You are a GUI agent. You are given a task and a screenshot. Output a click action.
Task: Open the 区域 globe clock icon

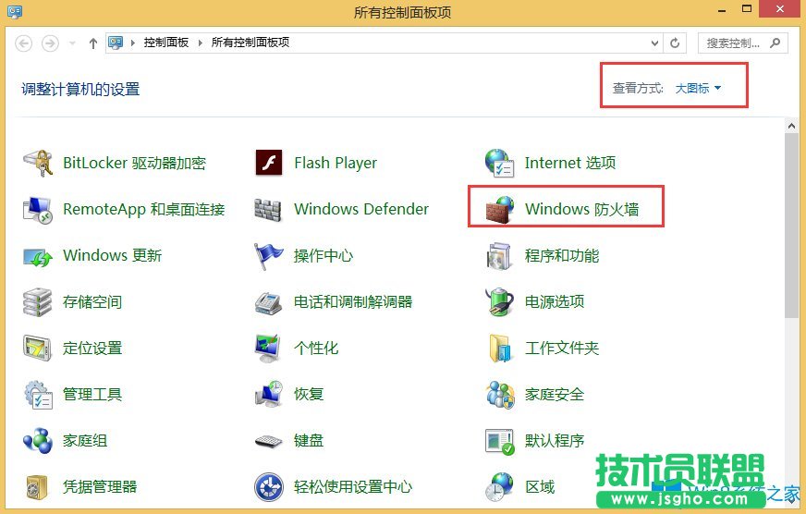pos(499,487)
